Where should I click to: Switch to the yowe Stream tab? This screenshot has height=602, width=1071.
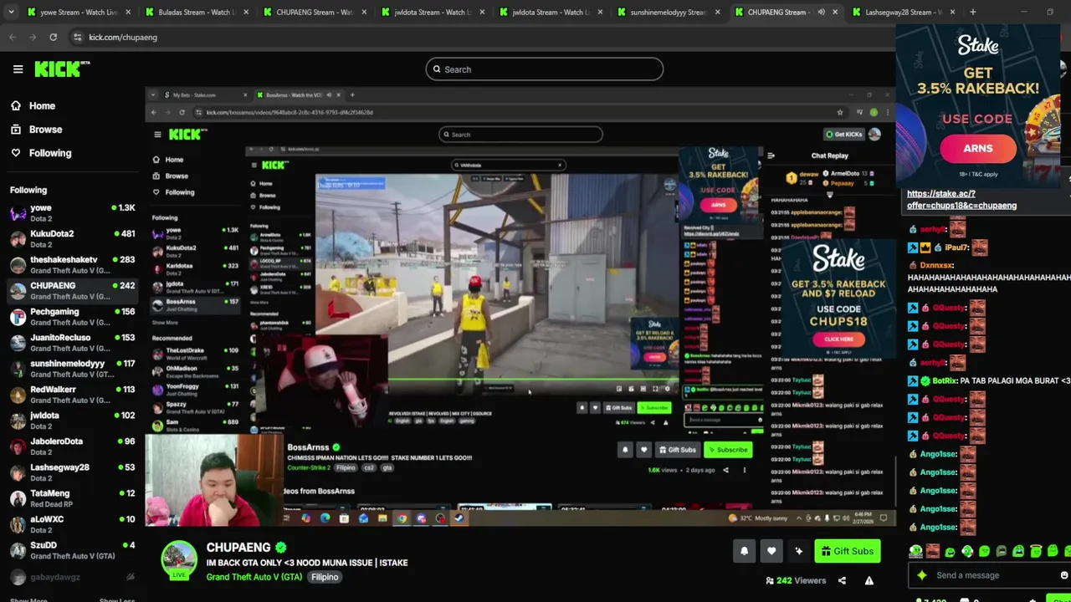(79, 12)
